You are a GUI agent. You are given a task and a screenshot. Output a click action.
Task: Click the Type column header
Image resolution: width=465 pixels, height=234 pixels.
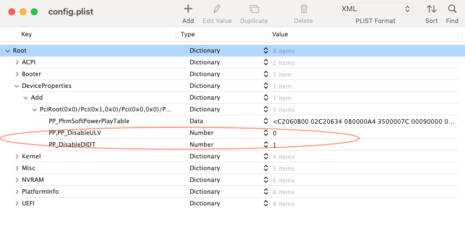click(x=188, y=34)
